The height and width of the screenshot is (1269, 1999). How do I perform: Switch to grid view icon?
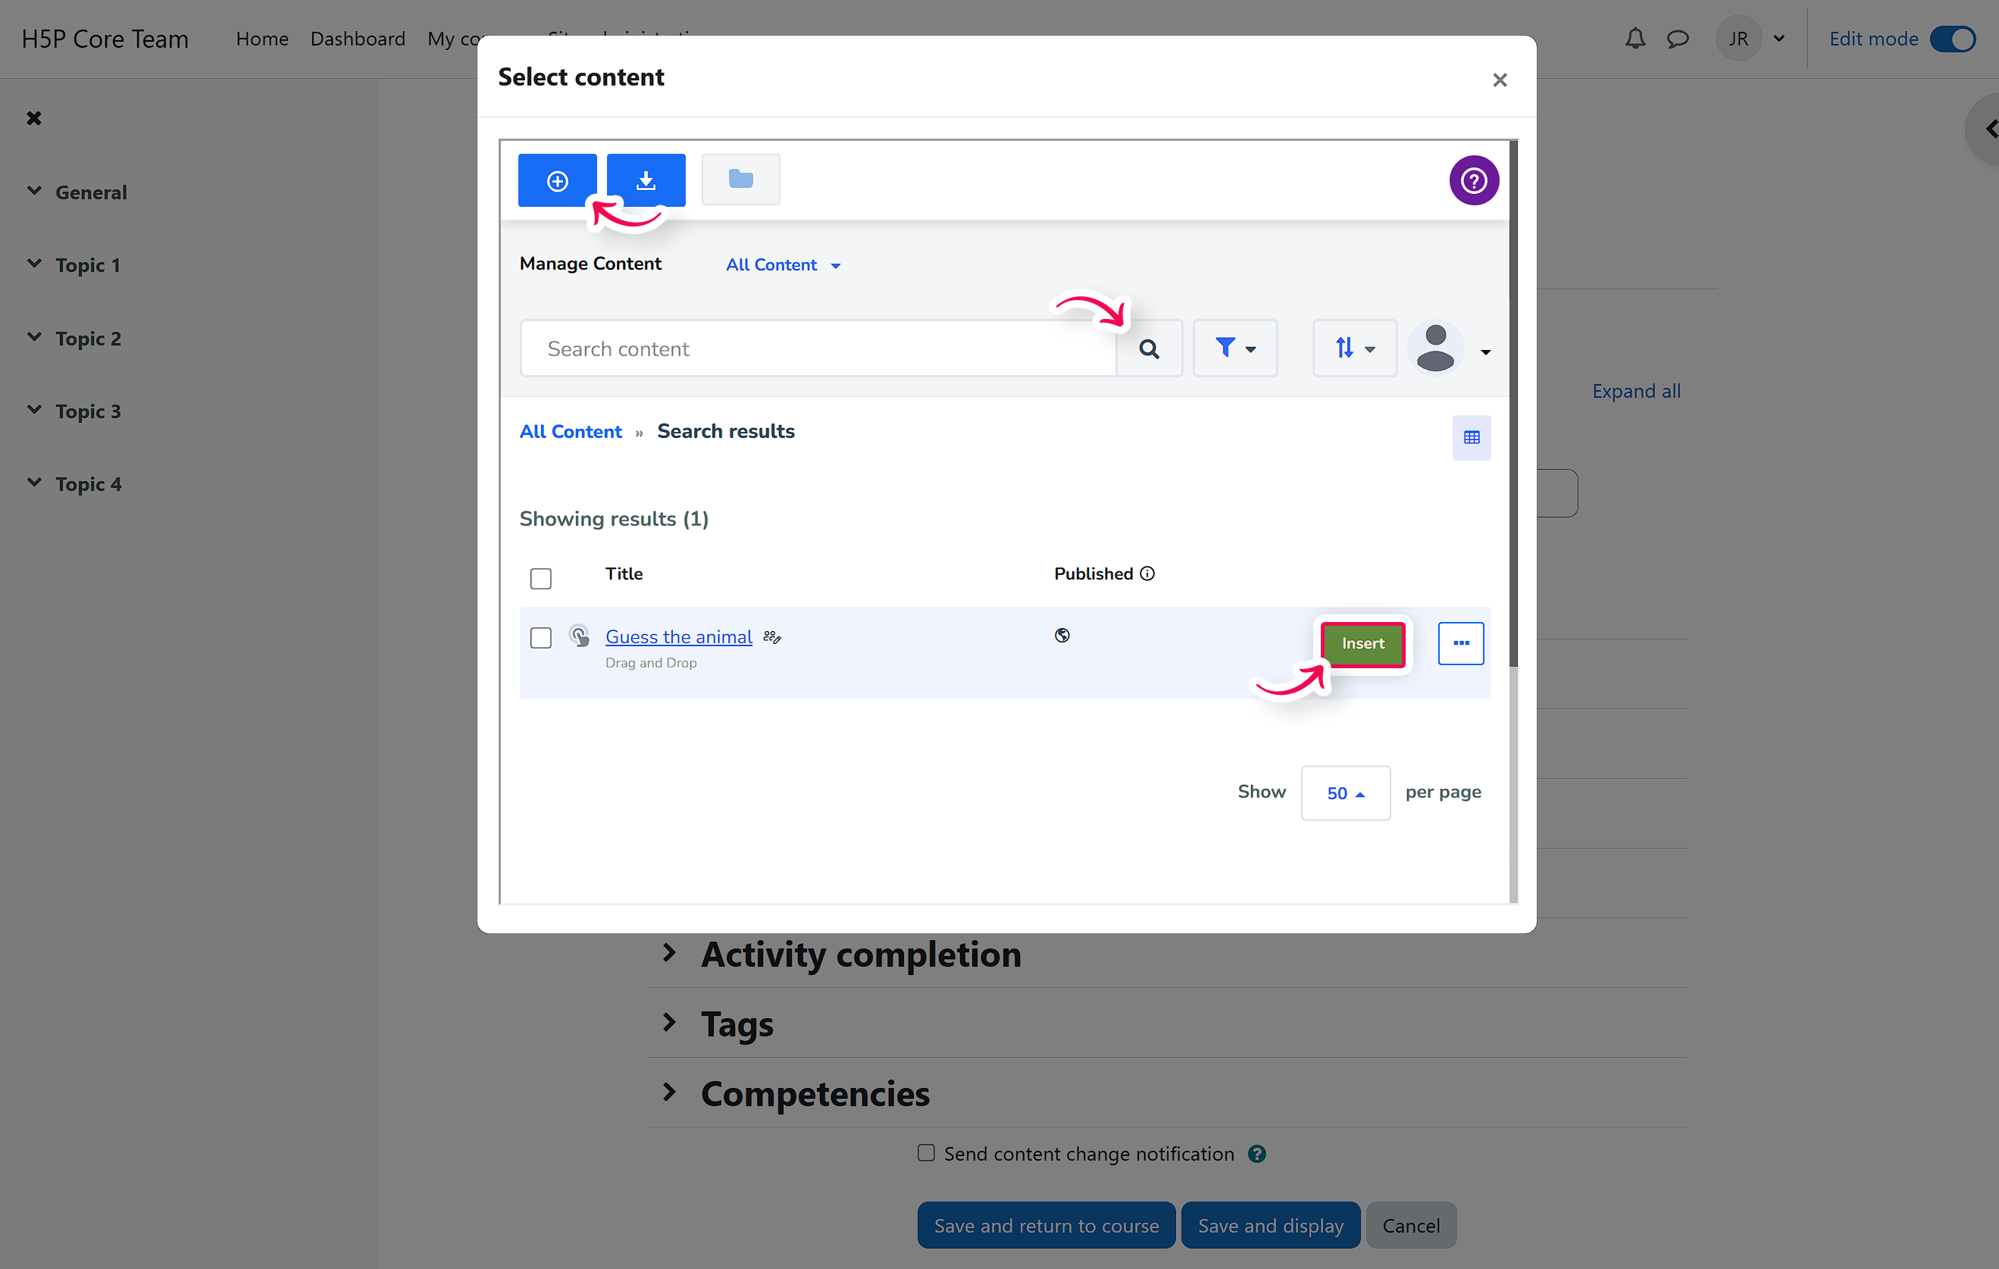(1470, 437)
